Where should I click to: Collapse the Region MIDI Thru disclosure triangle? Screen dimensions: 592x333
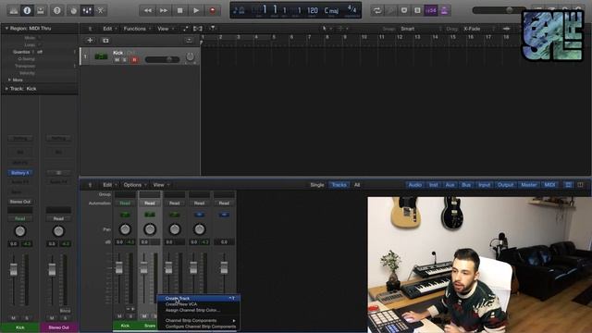pos(6,29)
